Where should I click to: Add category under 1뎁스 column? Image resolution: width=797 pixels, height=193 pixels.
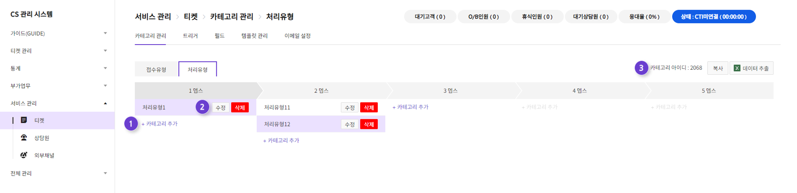pos(159,124)
